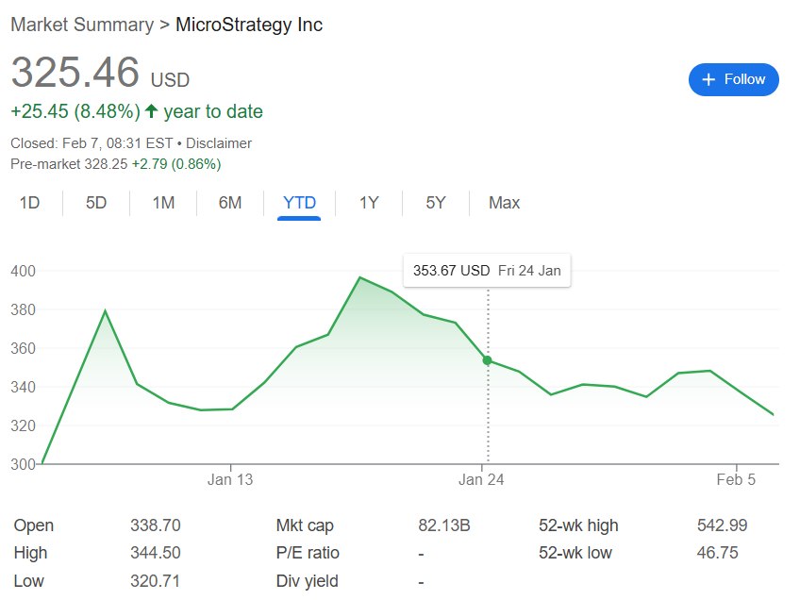Image resolution: width=800 pixels, height=600 pixels.
Task: Click the Follow button
Action: coord(733,79)
